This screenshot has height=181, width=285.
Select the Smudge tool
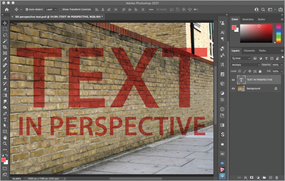click(x=5, y=101)
